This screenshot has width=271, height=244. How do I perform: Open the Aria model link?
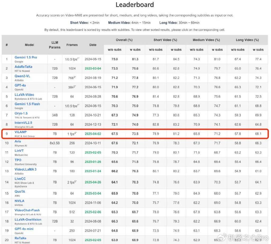pyautogui.click(x=18, y=141)
